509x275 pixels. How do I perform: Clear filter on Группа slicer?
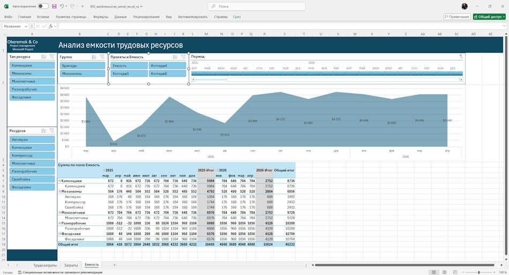(102, 57)
